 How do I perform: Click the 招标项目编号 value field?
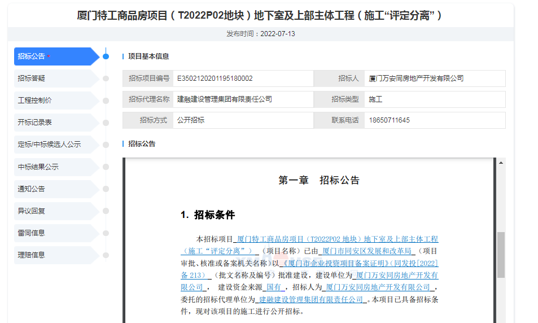click(243, 78)
